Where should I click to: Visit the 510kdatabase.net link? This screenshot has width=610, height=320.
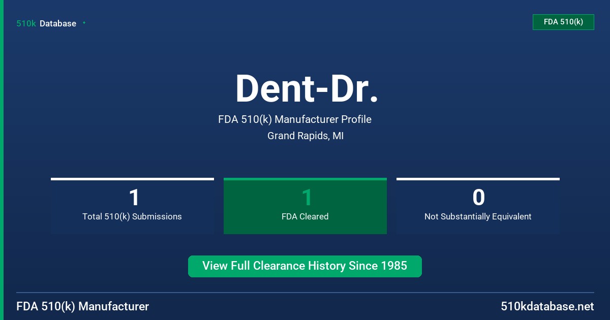click(x=547, y=306)
